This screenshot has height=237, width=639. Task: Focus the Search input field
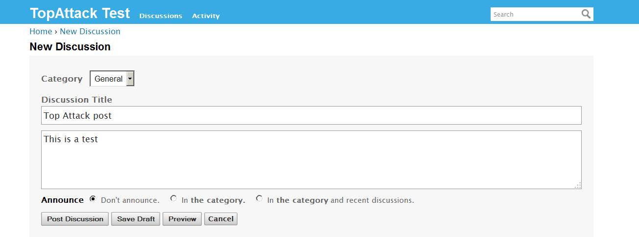click(x=535, y=14)
